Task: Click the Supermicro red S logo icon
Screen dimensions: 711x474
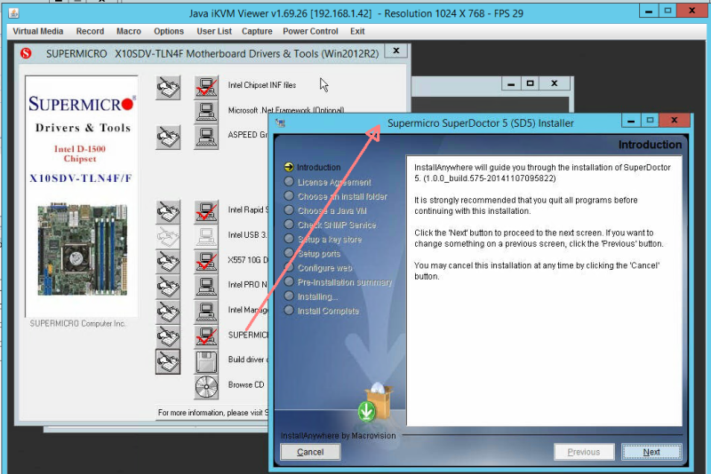Action: [x=26, y=53]
